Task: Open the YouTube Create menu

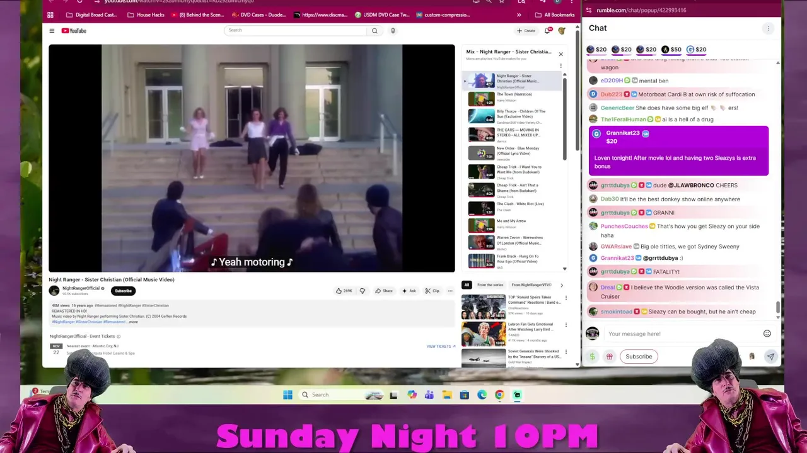Action: 526,30
